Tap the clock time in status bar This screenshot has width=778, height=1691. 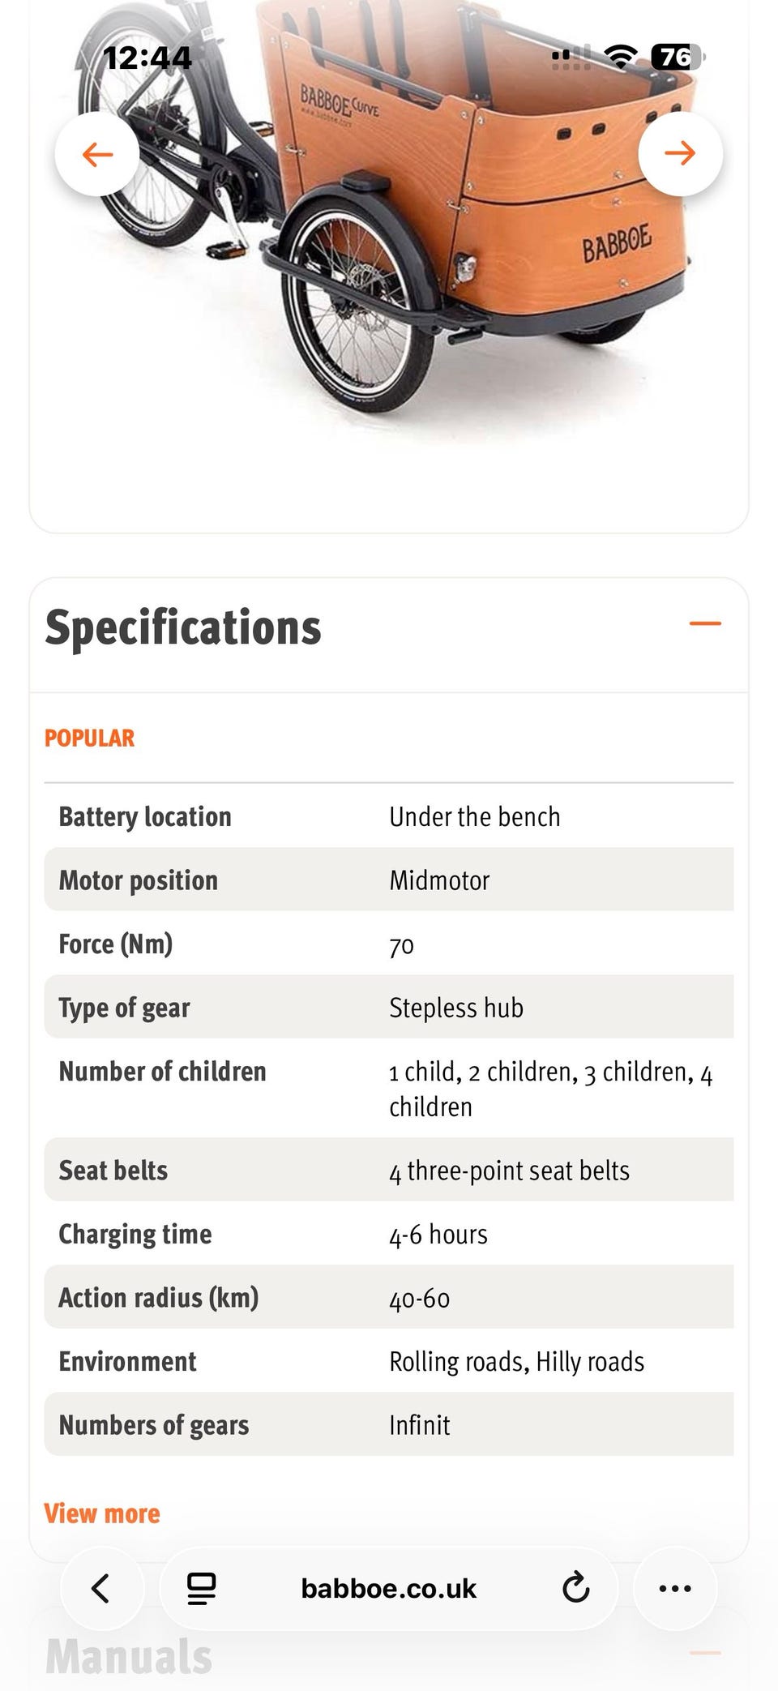147,58
